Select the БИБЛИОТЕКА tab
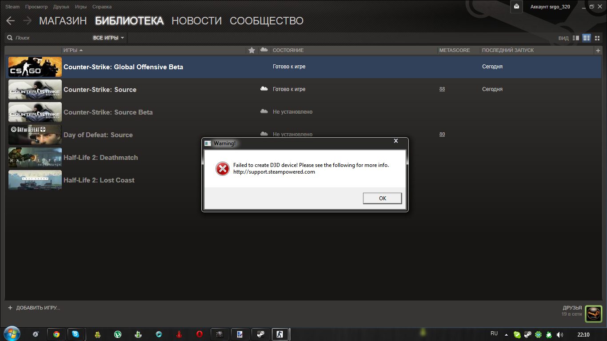Viewport: 607px width, 341px height. 129,21
